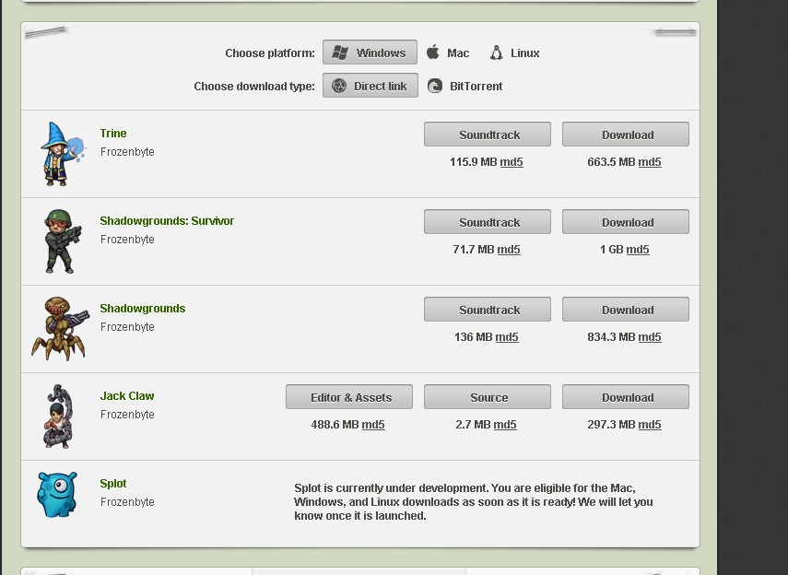Click the Shadowgrounds: Survivor soldier icon
This screenshot has height=575, width=788.
coord(63,241)
